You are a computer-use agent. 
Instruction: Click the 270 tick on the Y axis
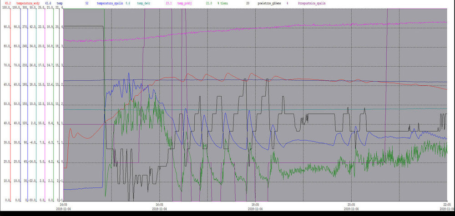[25, 27]
